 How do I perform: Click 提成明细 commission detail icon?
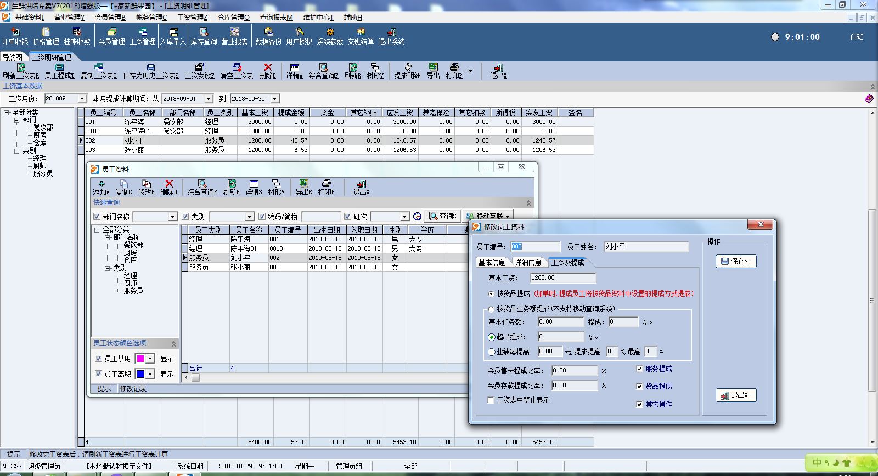(x=407, y=71)
